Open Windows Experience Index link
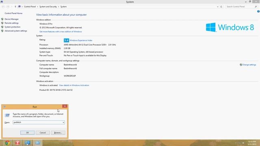260x146 pixels. tap(81, 41)
